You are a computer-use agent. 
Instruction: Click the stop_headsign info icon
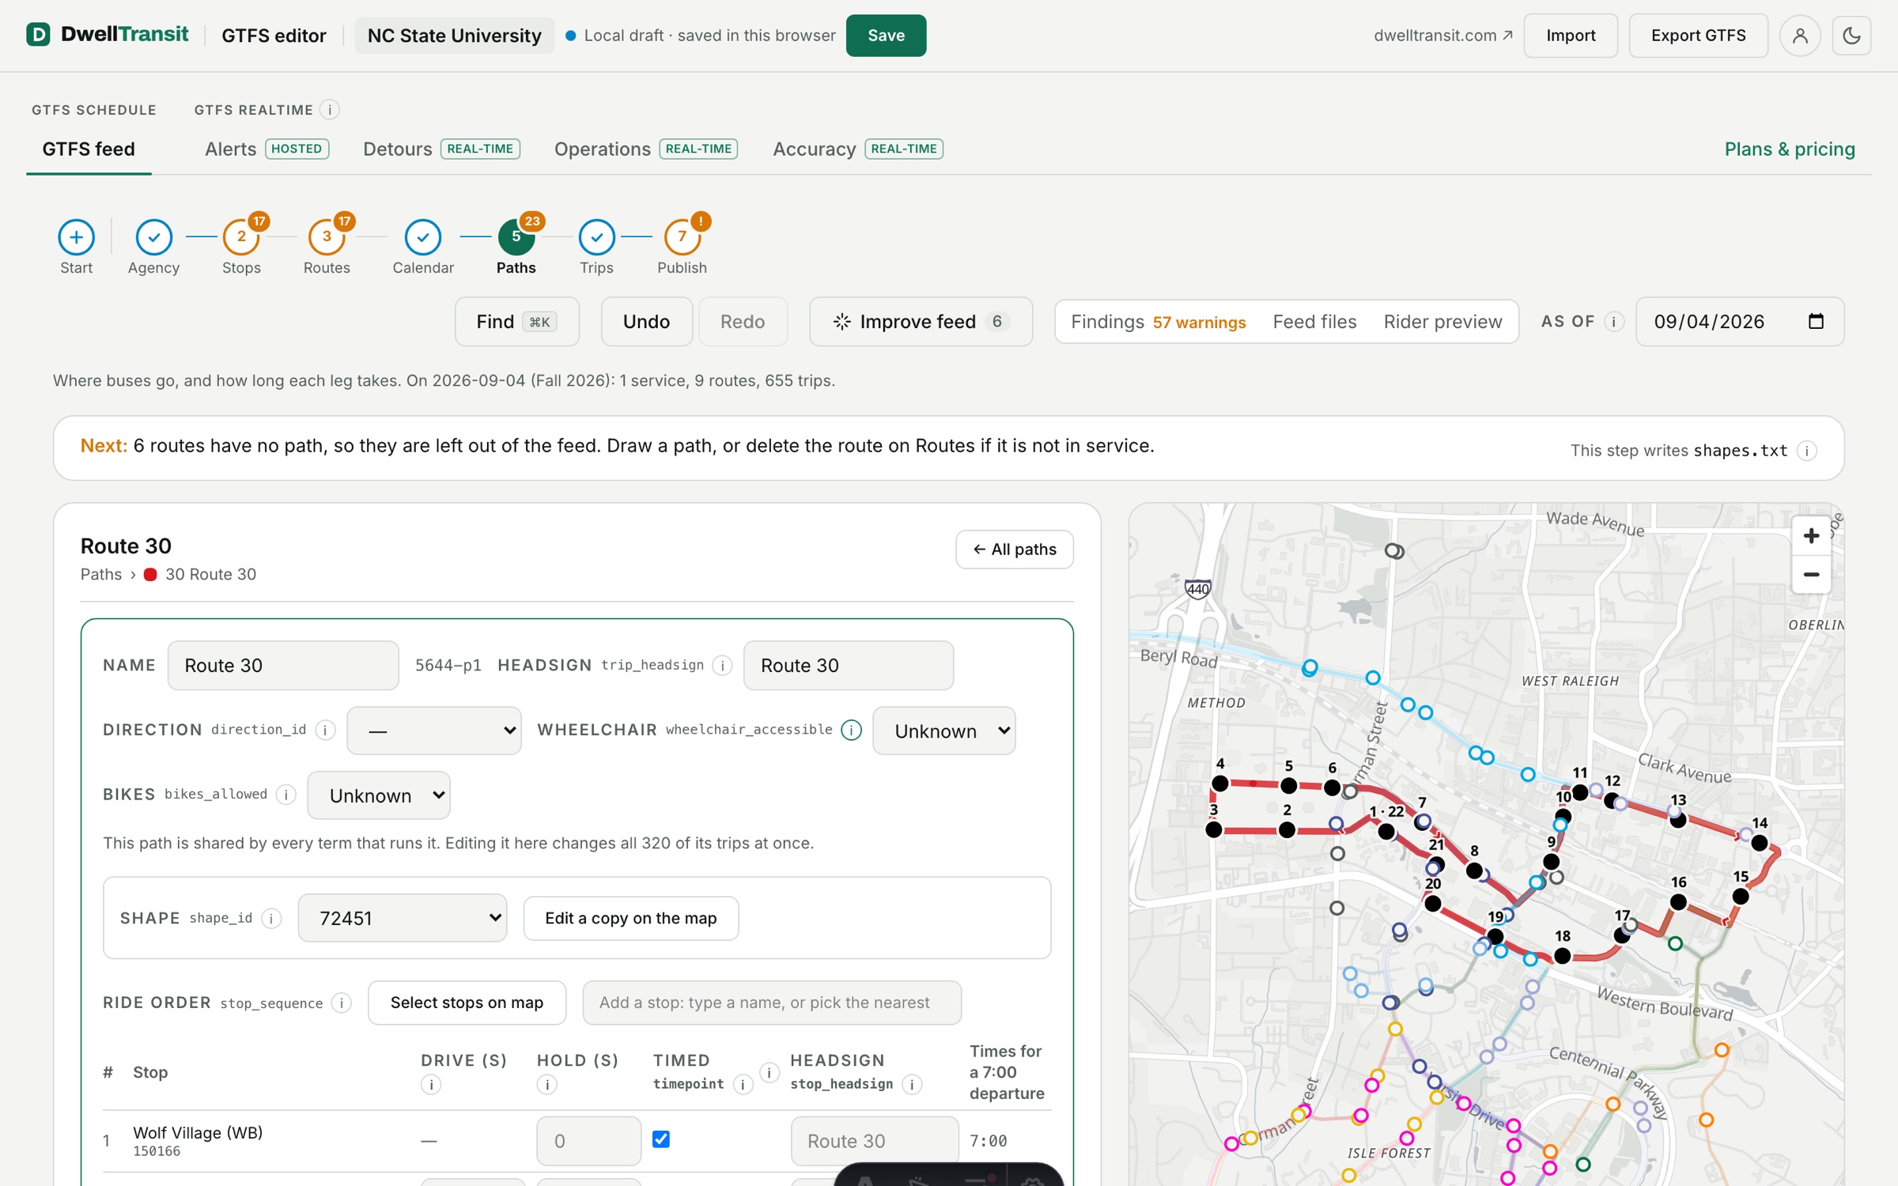(912, 1085)
